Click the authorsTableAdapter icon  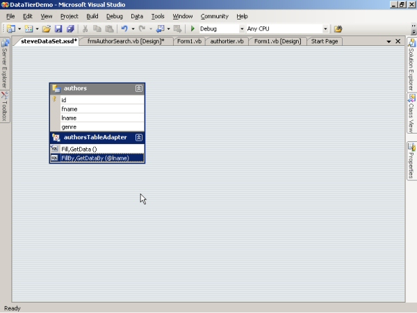[x=56, y=137]
